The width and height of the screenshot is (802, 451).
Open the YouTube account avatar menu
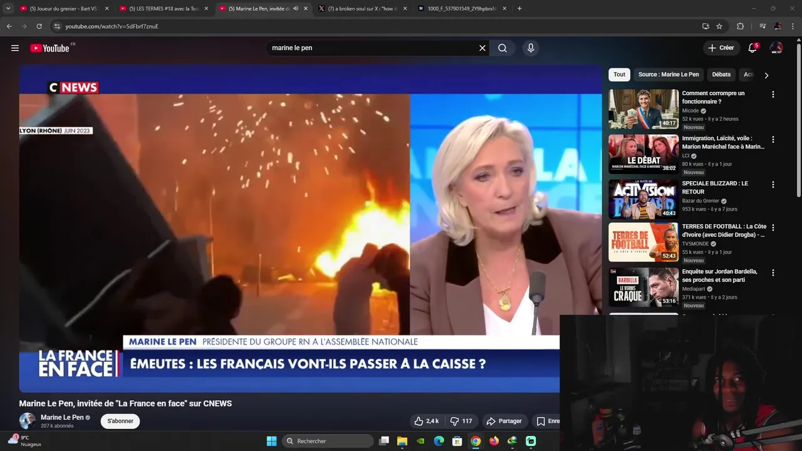776,48
